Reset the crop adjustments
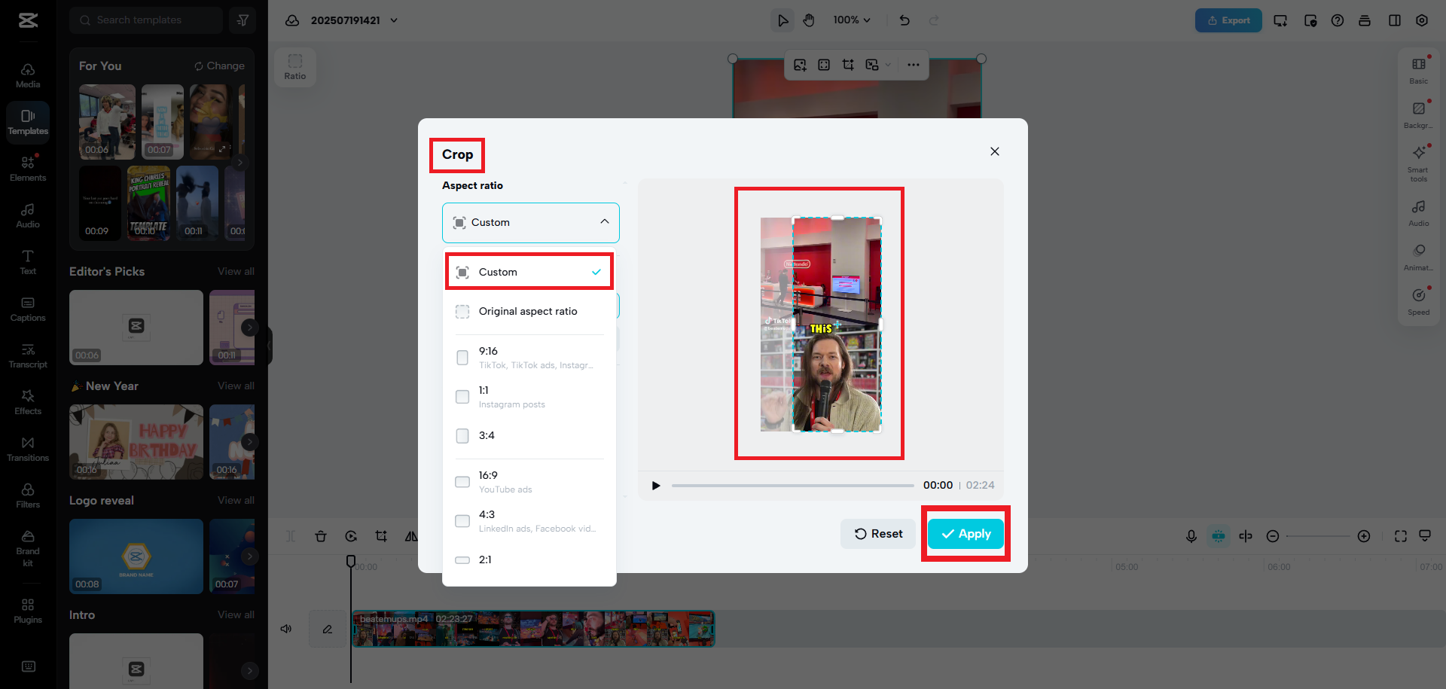The image size is (1446, 689). [877, 534]
